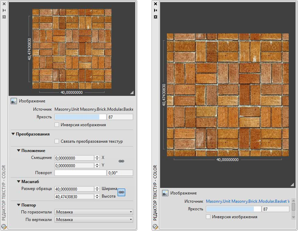
Task: Click the auto-hide pin icon in left panel
Action: (x=4, y=10)
